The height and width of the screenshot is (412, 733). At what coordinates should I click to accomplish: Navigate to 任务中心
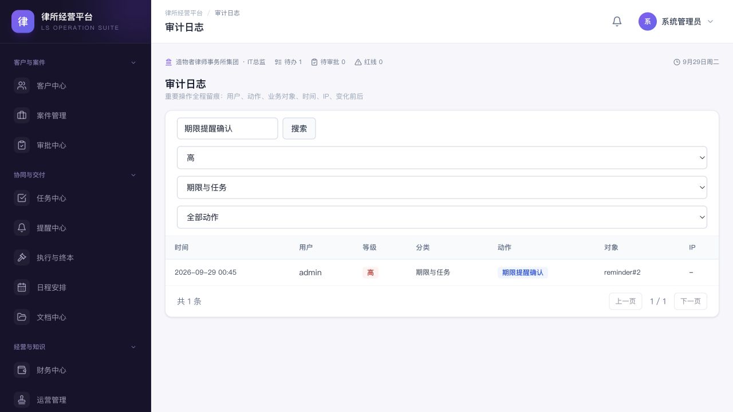pos(75,199)
